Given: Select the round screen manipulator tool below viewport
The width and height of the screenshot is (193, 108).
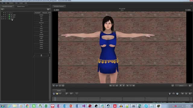Looking at the screenshot, I should (63, 86).
